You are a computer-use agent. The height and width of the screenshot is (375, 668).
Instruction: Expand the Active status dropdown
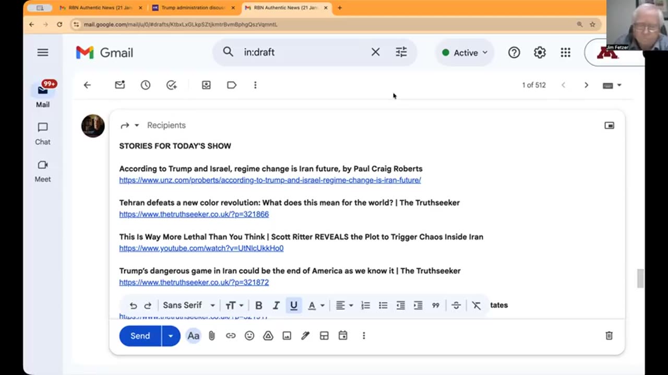tap(464, 53)
